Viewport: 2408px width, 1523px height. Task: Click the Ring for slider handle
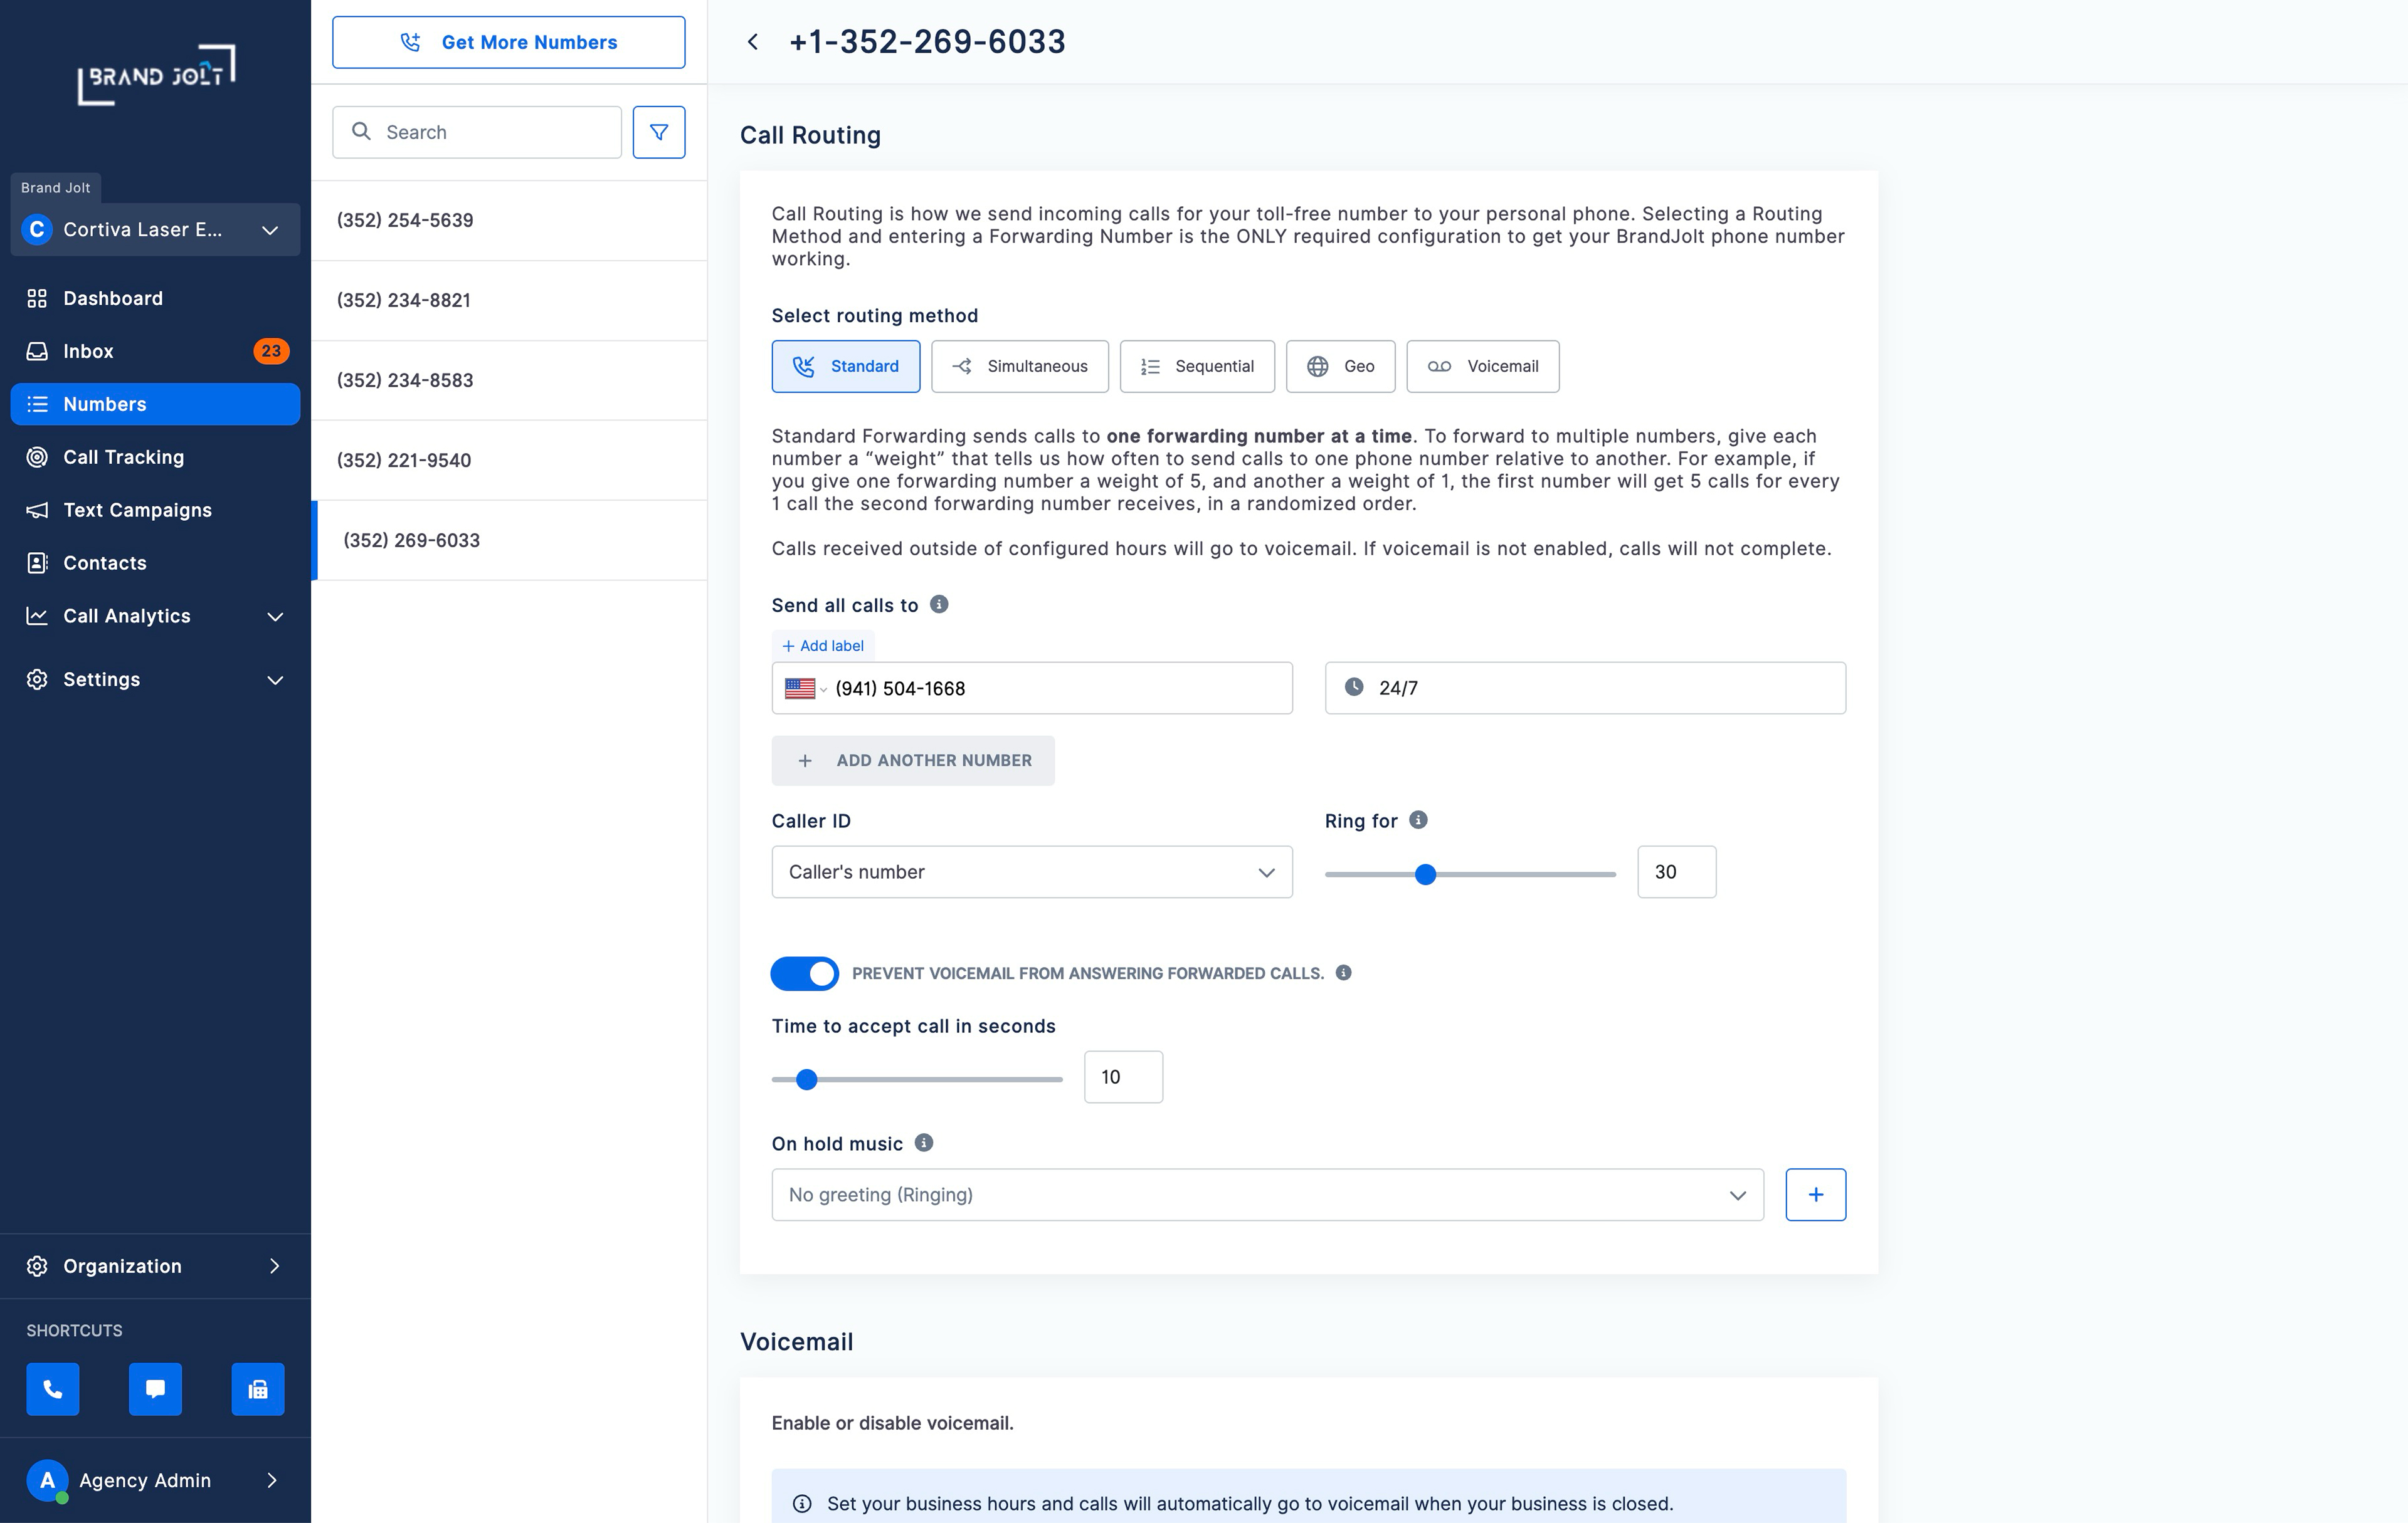click(x=1425, y=874)
